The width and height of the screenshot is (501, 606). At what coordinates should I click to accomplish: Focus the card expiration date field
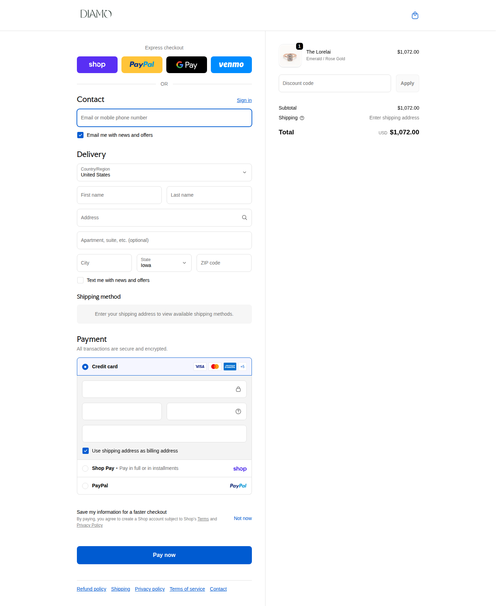(x=122, y=411)
